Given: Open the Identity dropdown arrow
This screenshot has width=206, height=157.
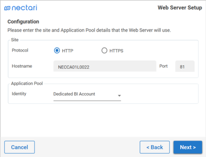Looking at the screenshot, I should point(119,95).
